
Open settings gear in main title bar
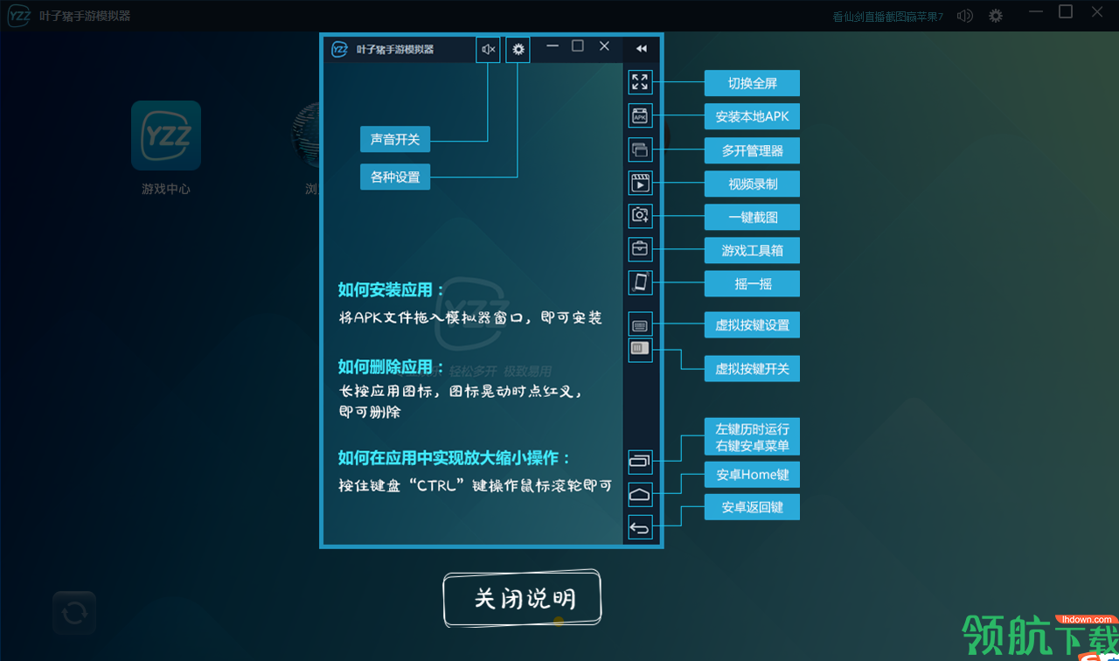pyautogui.click(x=996, y=16)
